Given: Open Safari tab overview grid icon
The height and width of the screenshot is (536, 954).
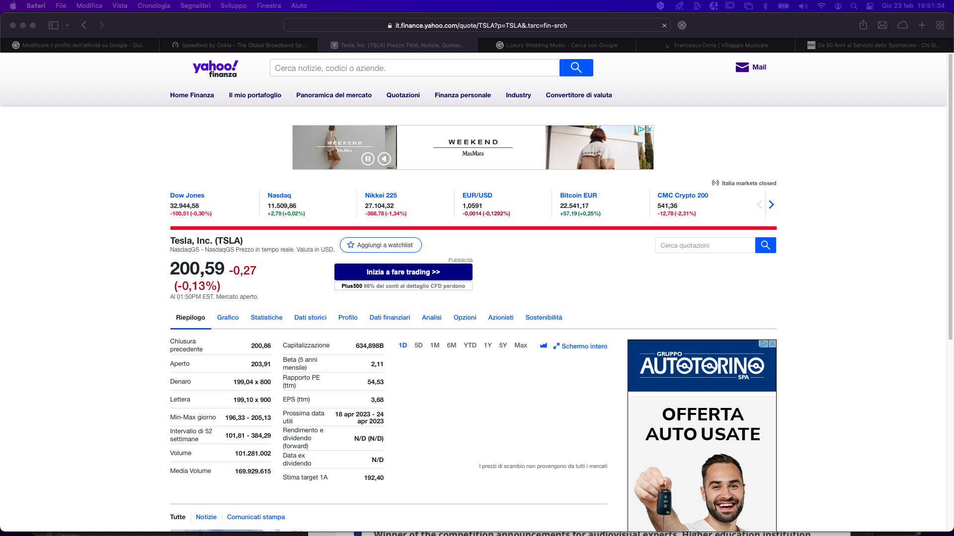Looking at the screenshot, I should click(x=940, y=25).
